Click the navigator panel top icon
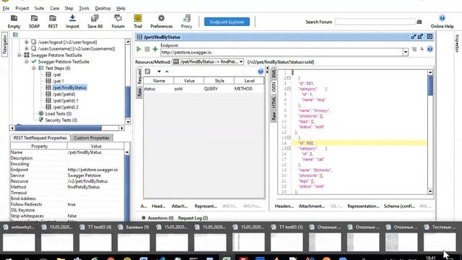The height and width of the screenshot is (260, 462). point(15,35)
